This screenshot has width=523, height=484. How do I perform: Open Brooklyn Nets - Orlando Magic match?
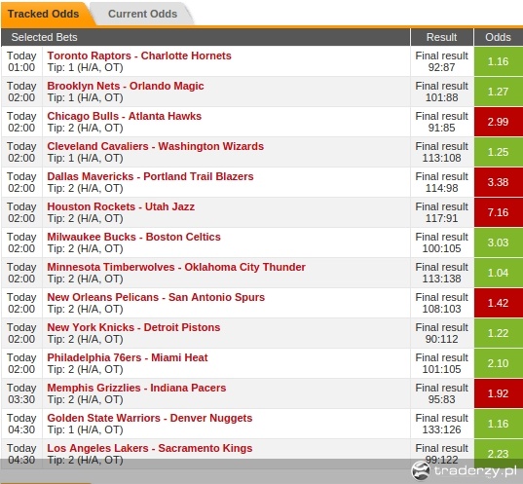point(126,86)
